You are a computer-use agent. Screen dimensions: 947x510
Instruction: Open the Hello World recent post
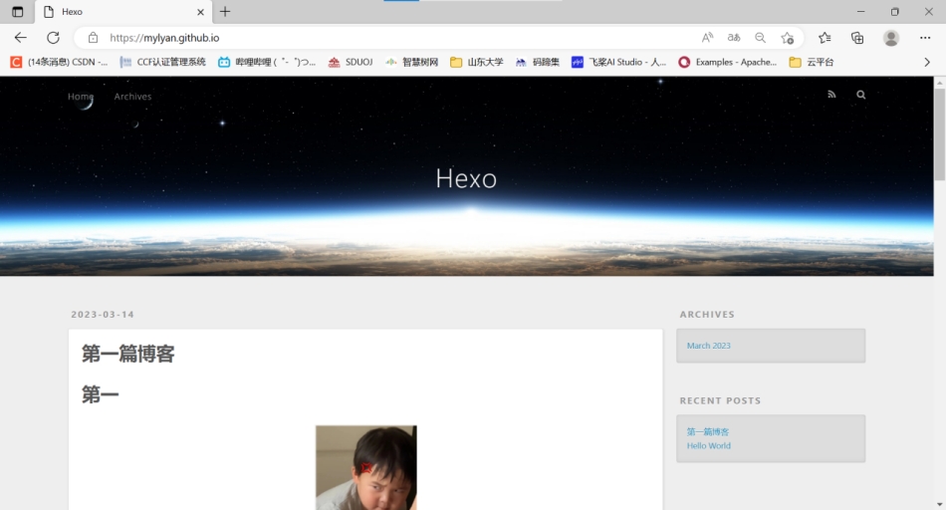[708, 445]
